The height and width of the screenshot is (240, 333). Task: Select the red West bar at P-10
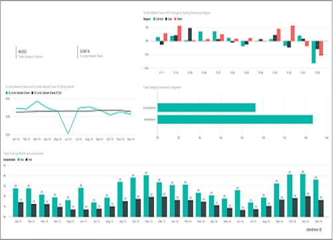pyautogui.click(x=179, y=33)
